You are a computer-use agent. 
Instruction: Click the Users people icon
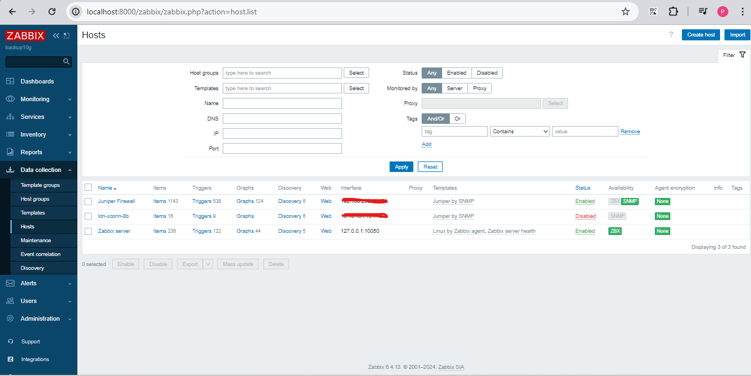[x=10, y=301]
